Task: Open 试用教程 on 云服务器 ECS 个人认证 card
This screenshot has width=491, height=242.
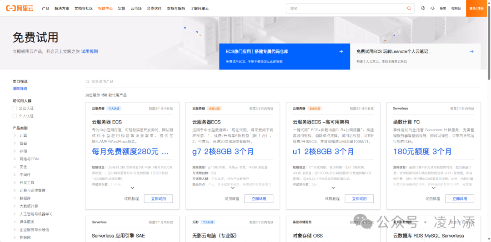Action: coord(131,198)
